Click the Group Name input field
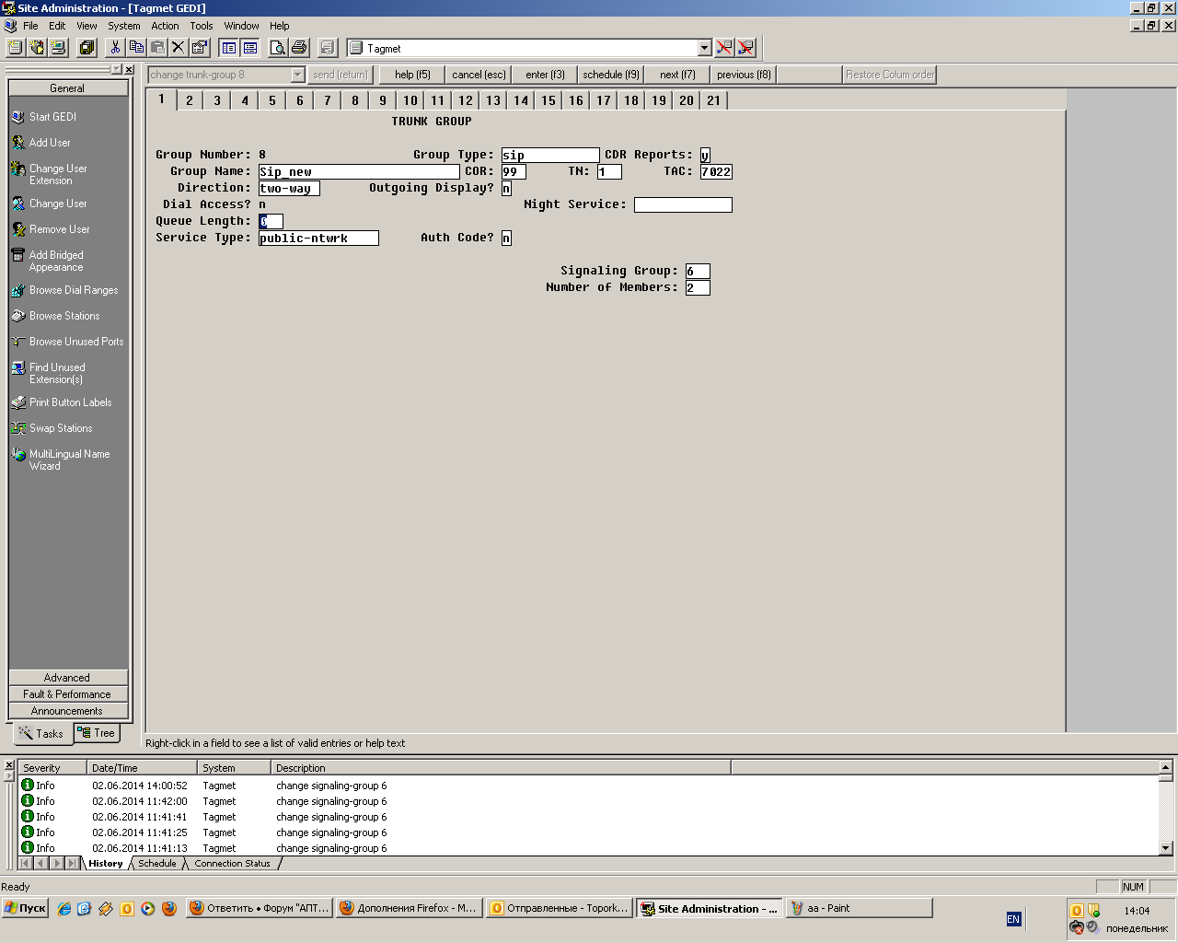This screenshot has width=1178, height=943. (359, 171)
